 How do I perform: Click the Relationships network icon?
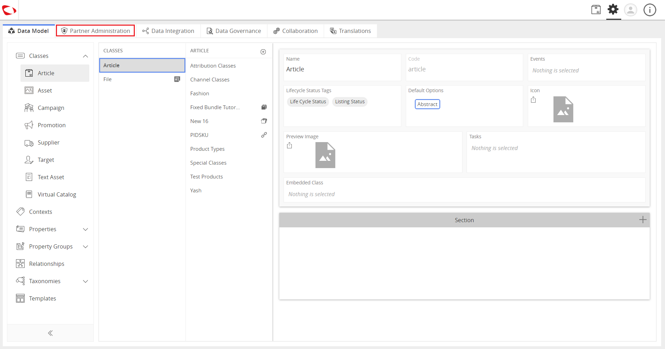(20, 264)
